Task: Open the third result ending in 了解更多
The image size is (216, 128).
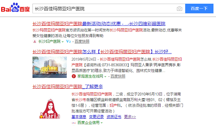Action: click(68, 86)
